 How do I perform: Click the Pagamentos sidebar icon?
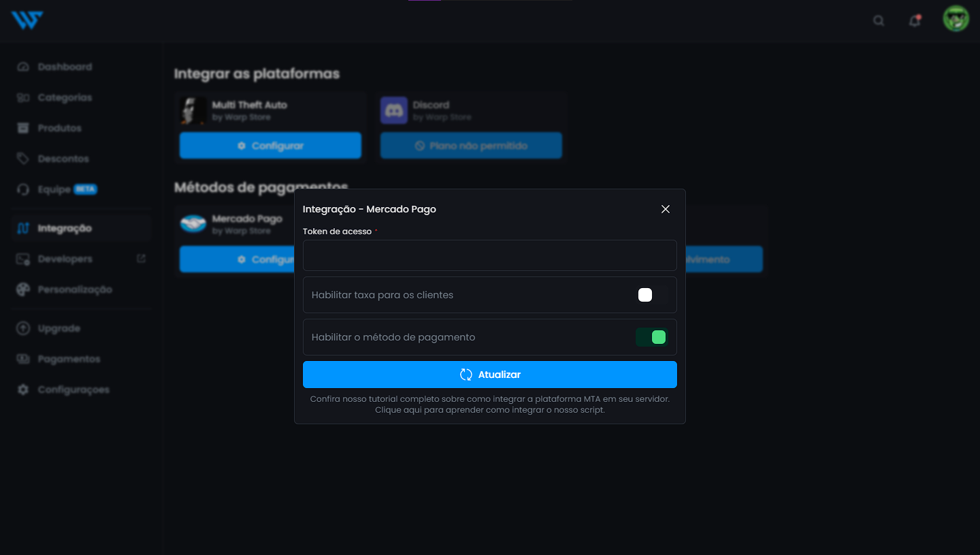[x=23, y=359]
